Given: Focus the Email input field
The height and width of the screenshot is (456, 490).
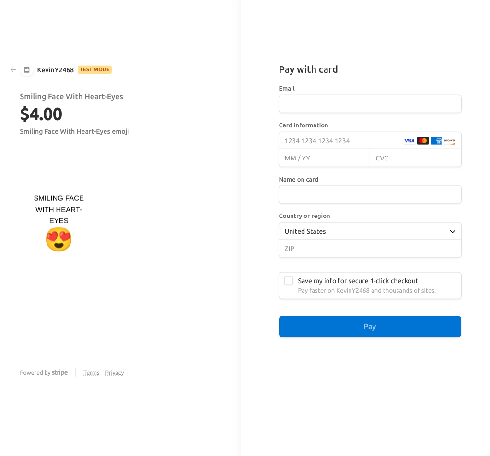Looking at the screenshot, I should (370, 104).
